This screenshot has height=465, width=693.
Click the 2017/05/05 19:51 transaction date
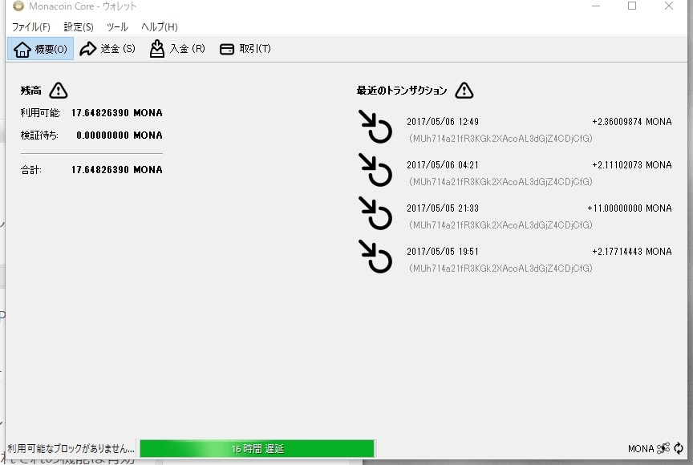[443, 251]
